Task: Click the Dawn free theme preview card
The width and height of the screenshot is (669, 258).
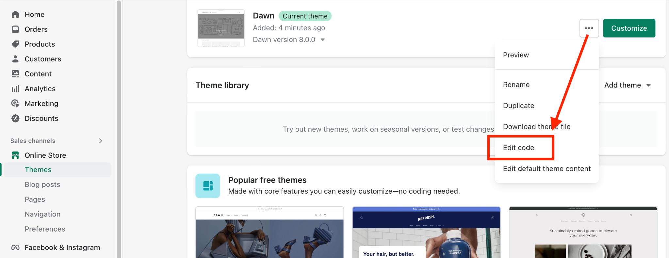Action: [269, 232]
